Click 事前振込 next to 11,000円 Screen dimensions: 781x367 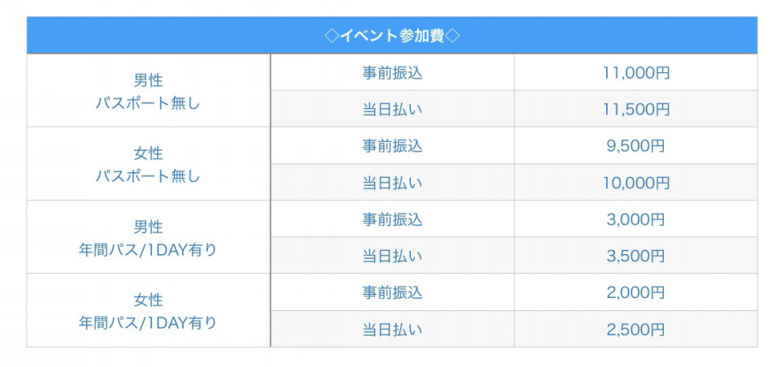(392, 72)
